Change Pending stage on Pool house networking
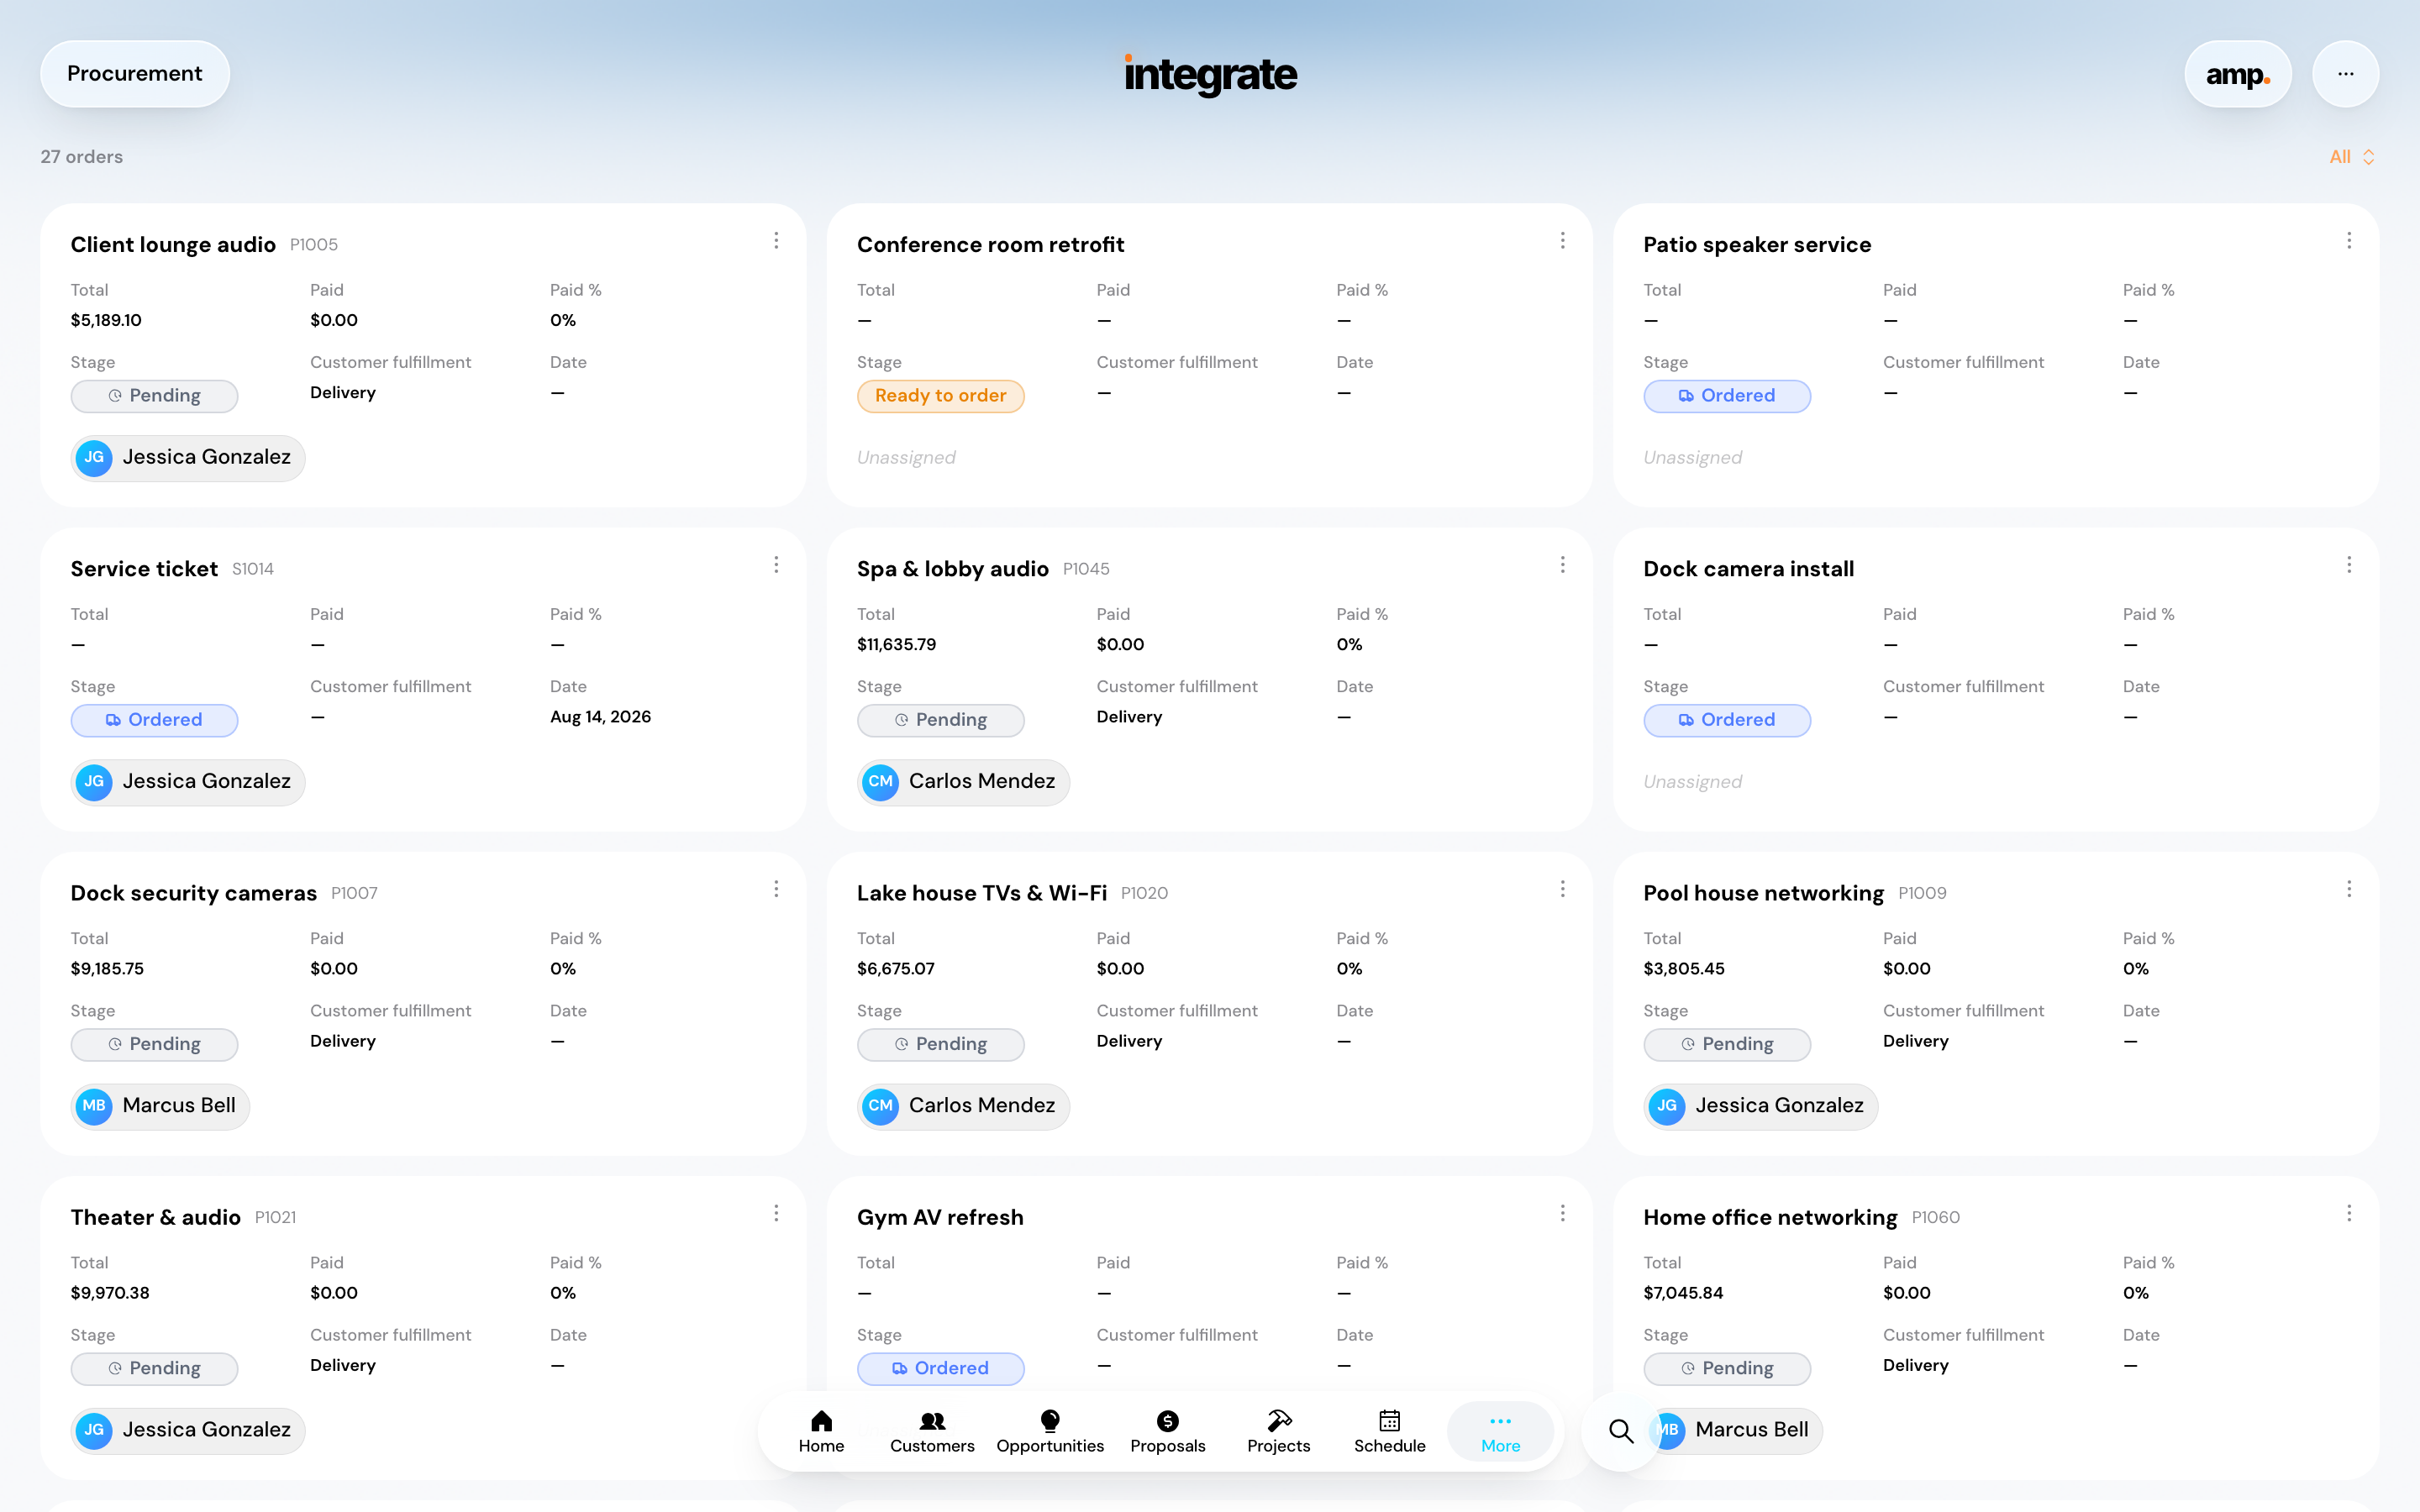Image resolution: width=2420 pixels, height=1512 pixels. [x=1727, y=1044]
